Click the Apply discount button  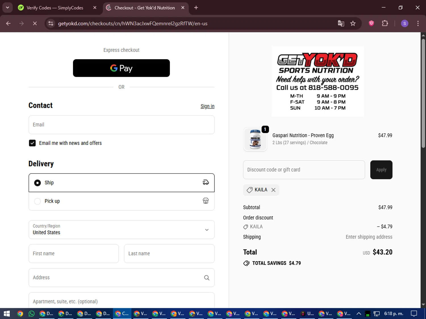381,170
